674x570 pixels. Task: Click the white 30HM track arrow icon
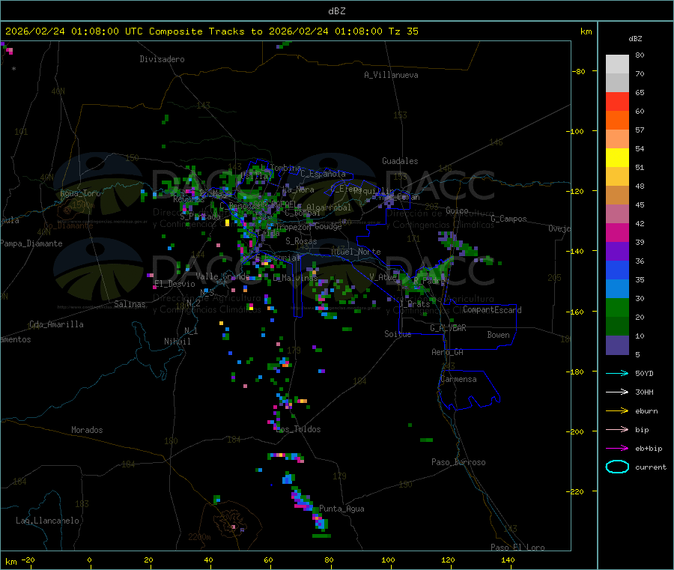coord(617,392)
